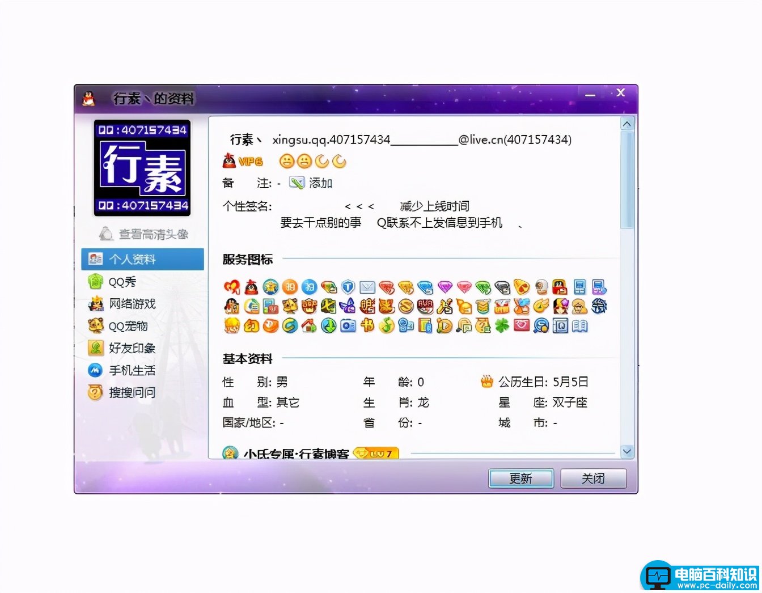Image resolution: width=762 pixels, height=593 pixels.
Task: Click the 生肖: 龙 field
Action: coord(396,403)
